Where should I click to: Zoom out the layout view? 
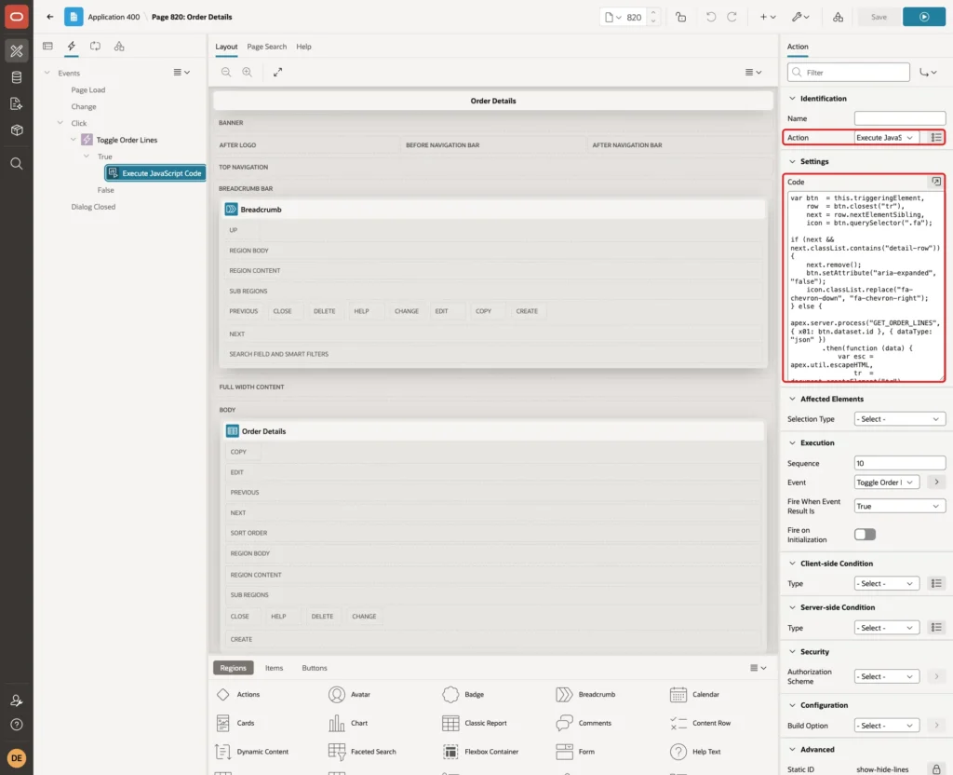[226, 72]
